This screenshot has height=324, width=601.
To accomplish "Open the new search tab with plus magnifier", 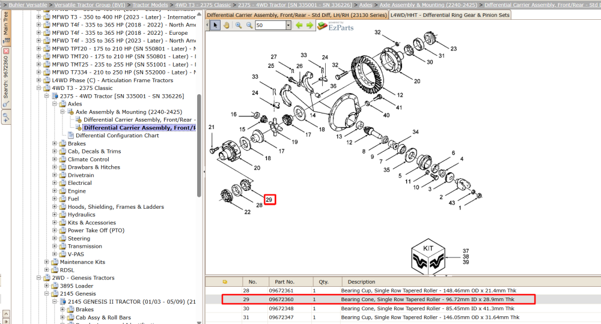I will coord(6,117).
